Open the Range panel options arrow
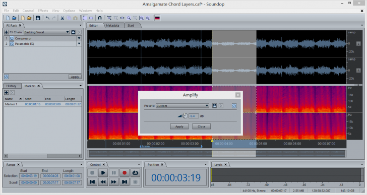The image size is (367, 195). tap(81, 164)
